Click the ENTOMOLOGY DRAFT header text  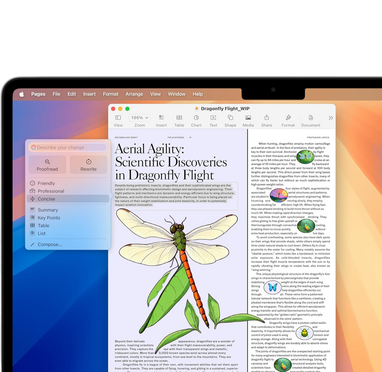pos(126,137)
